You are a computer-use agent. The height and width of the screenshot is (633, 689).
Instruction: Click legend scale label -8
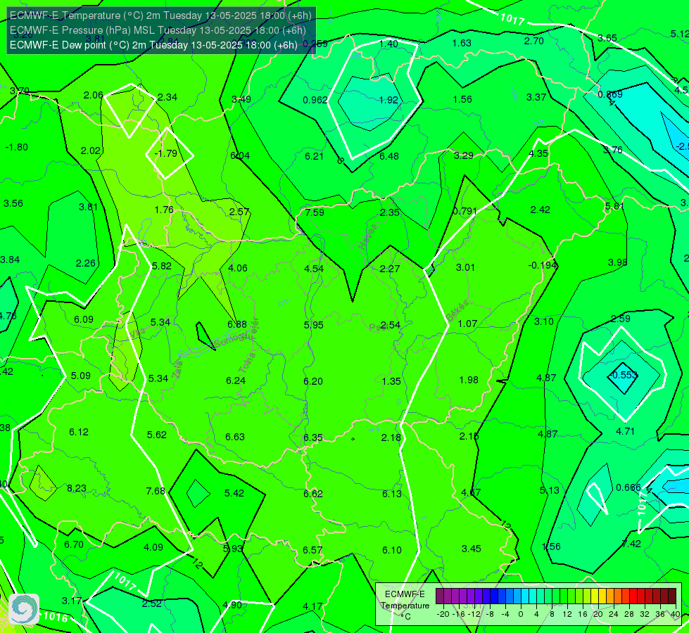[x=491, y=614]
